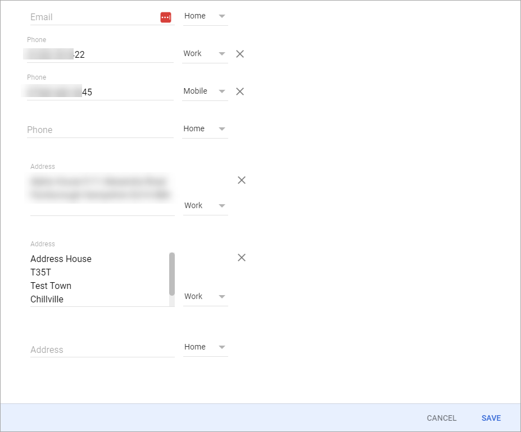Remove the Mobile phone number ending in 45
Viewport: 521px width, 432px height.
[x=240, y=91]
